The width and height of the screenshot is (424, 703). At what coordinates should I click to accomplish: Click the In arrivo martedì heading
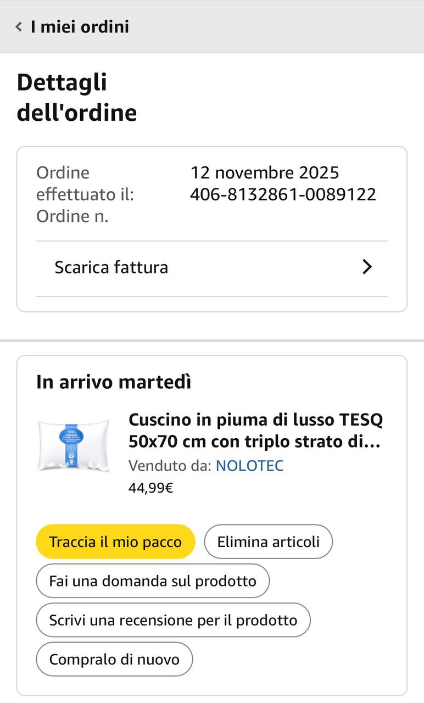114,382
